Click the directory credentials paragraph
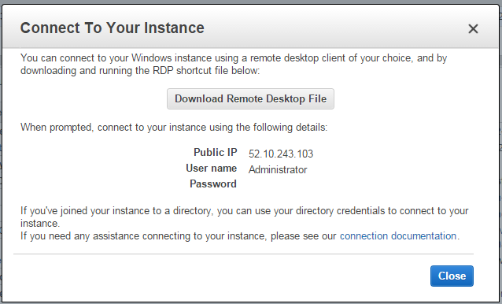Viewport: 502px width, 304px height. click(244, 217)
